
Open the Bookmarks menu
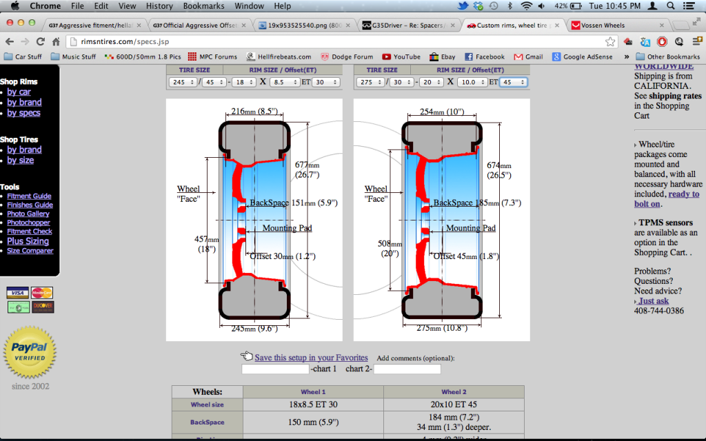click(203, 6)
